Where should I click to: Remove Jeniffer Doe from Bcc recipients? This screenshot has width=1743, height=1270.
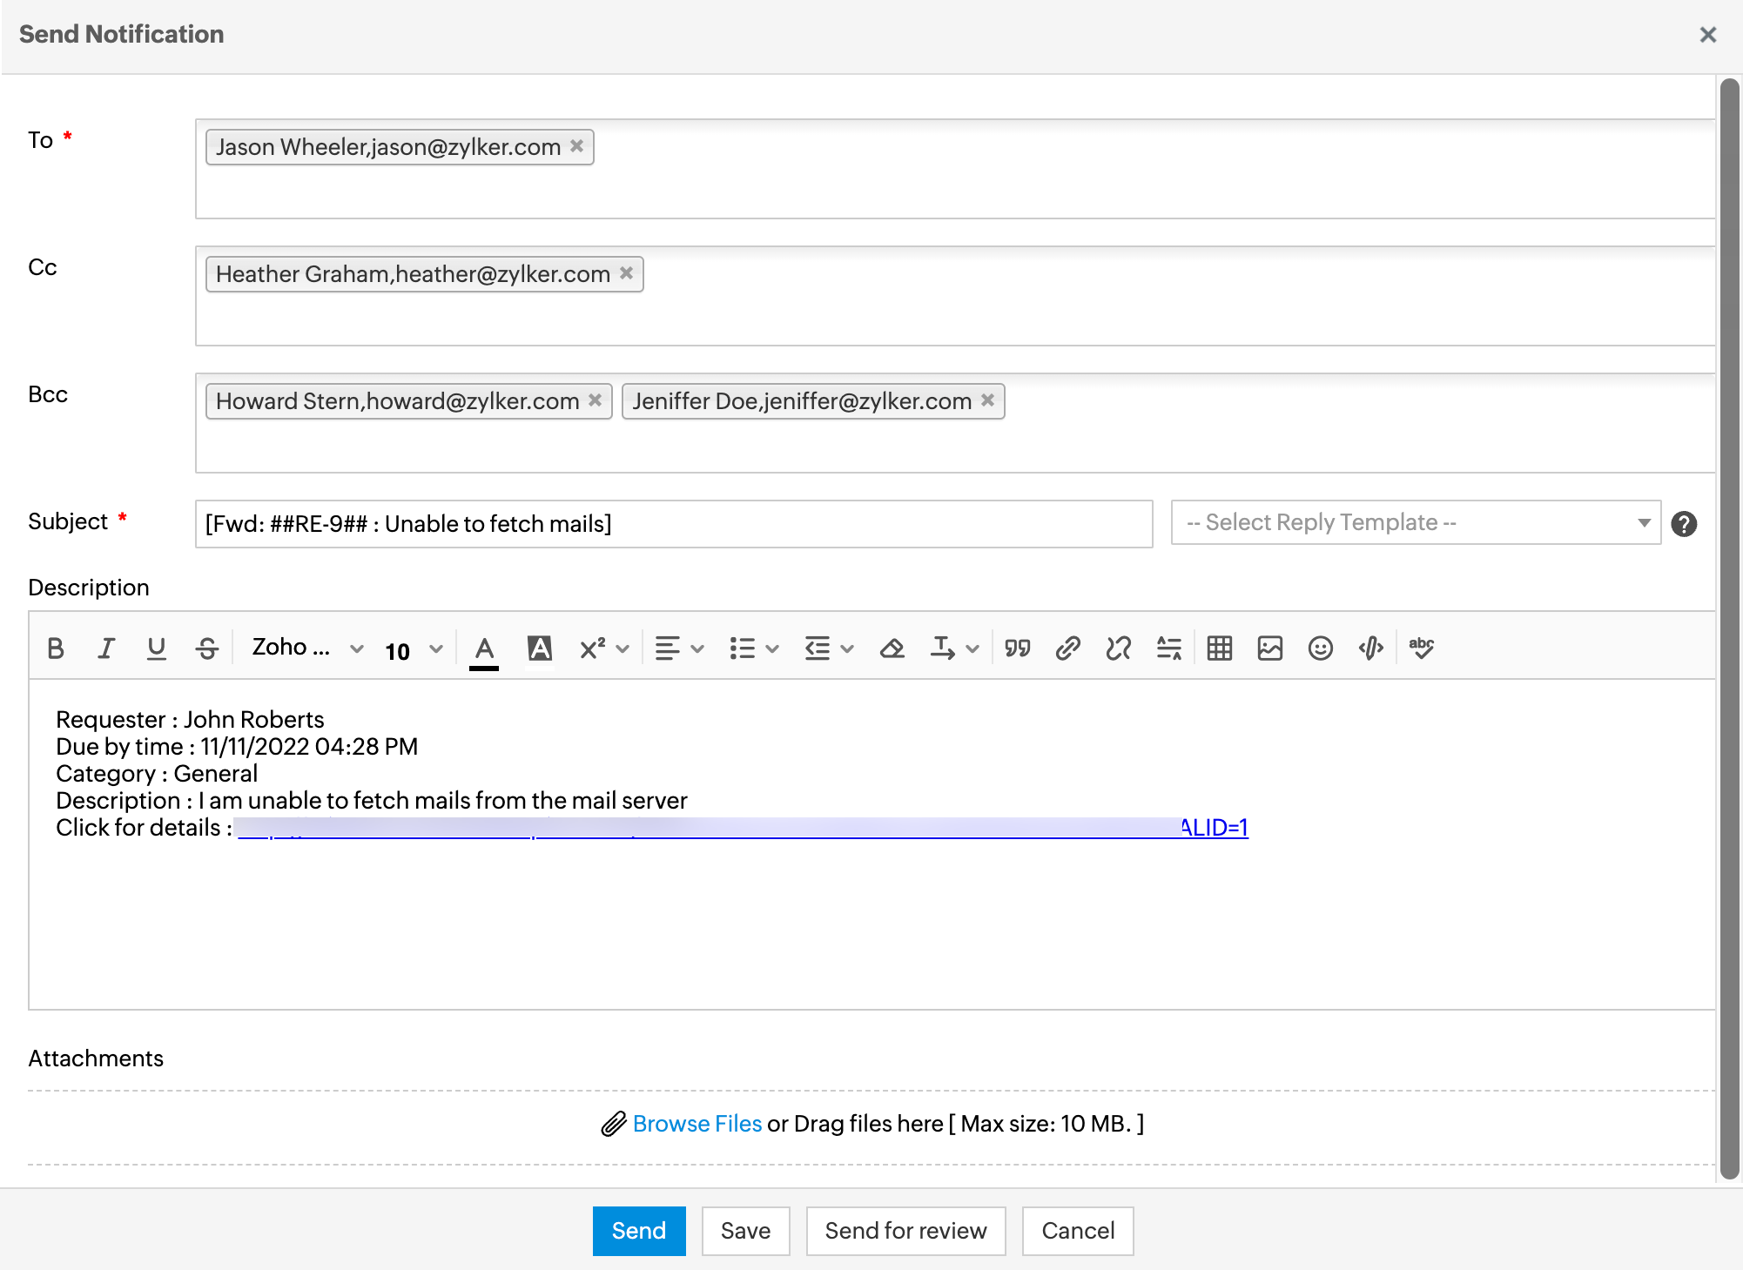(987, 400)
